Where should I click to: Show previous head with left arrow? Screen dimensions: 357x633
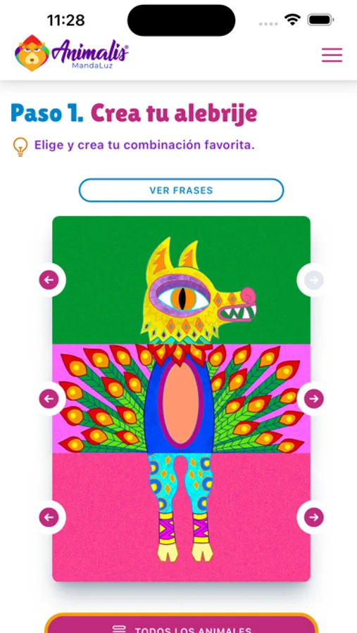click(49, 280)
